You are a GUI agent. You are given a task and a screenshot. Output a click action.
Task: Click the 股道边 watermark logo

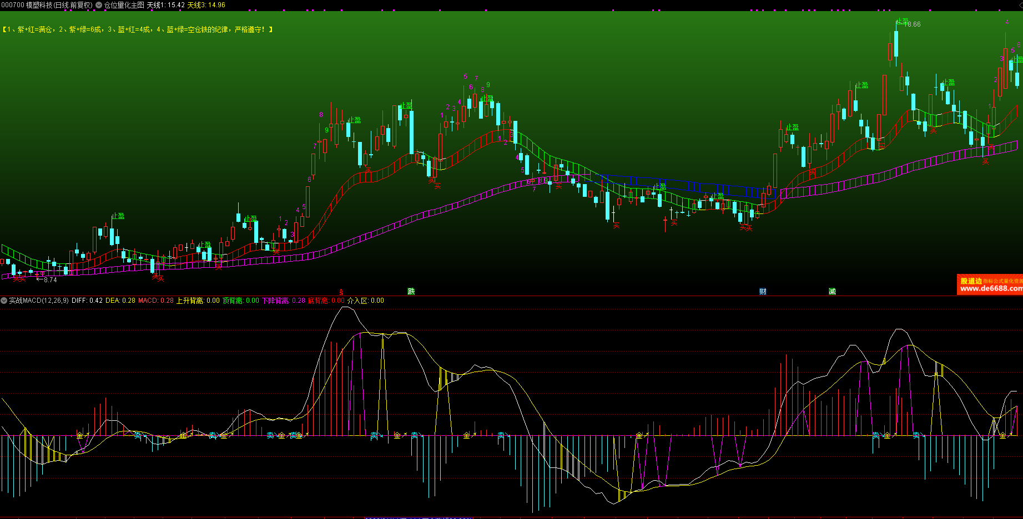(x=971, y=281)
